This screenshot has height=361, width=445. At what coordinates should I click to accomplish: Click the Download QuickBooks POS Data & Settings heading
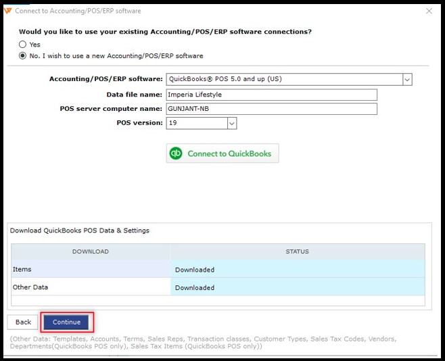(80, 231)
